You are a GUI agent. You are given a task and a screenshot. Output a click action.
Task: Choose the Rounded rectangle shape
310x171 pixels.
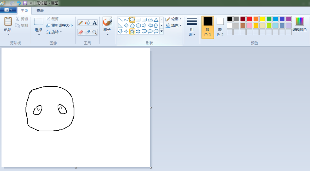tap(144, 20)
